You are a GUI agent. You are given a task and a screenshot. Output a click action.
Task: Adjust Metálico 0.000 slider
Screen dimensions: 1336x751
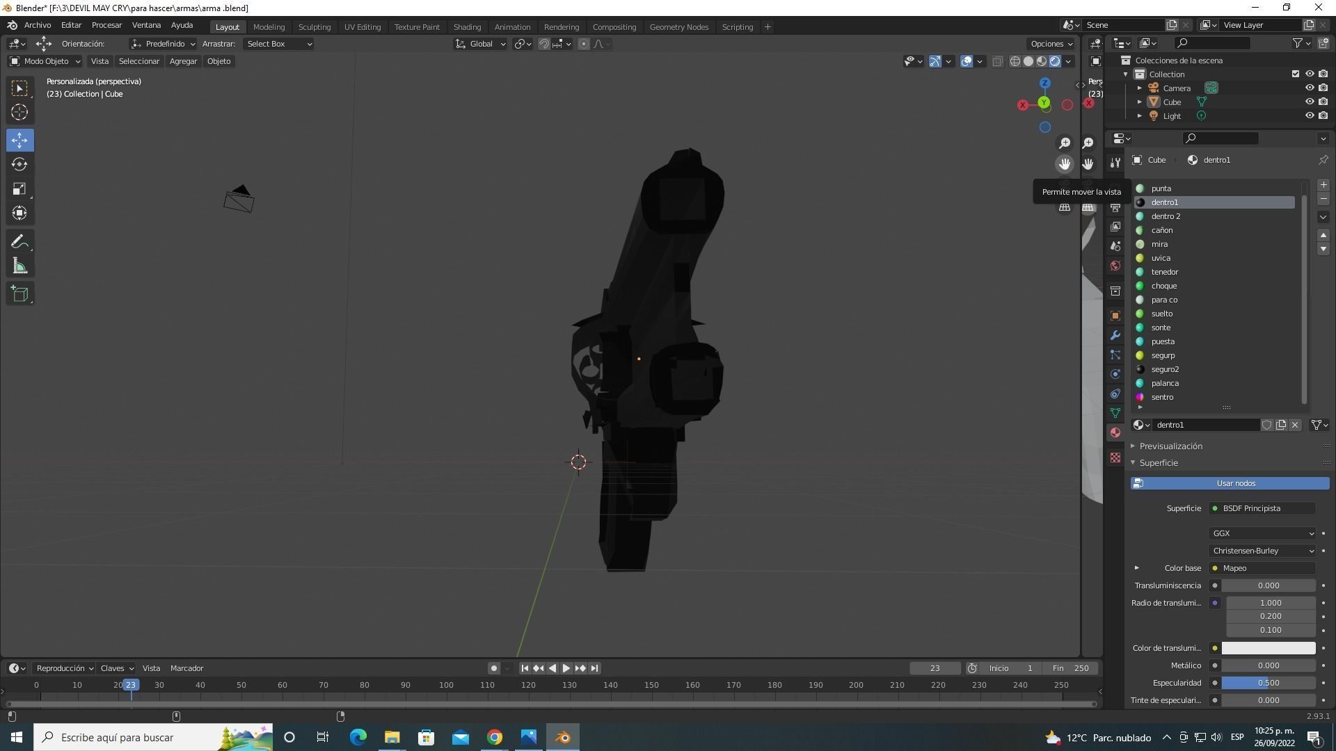click(1269, 665)
